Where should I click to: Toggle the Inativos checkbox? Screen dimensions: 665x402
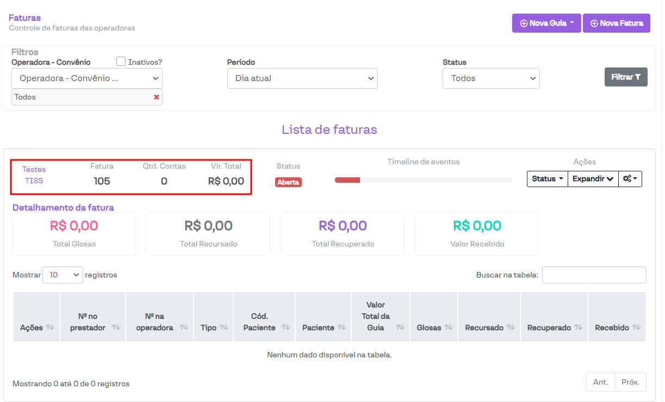[x=121, y=61]
